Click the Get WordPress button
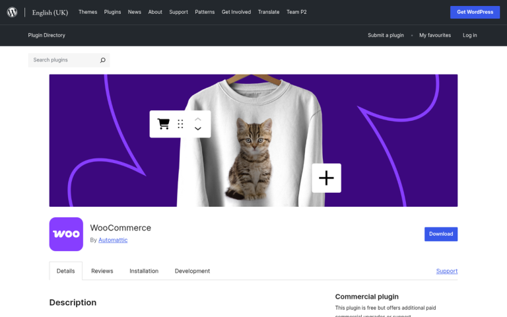The image size is (507, 317). [x=475, y=12]
